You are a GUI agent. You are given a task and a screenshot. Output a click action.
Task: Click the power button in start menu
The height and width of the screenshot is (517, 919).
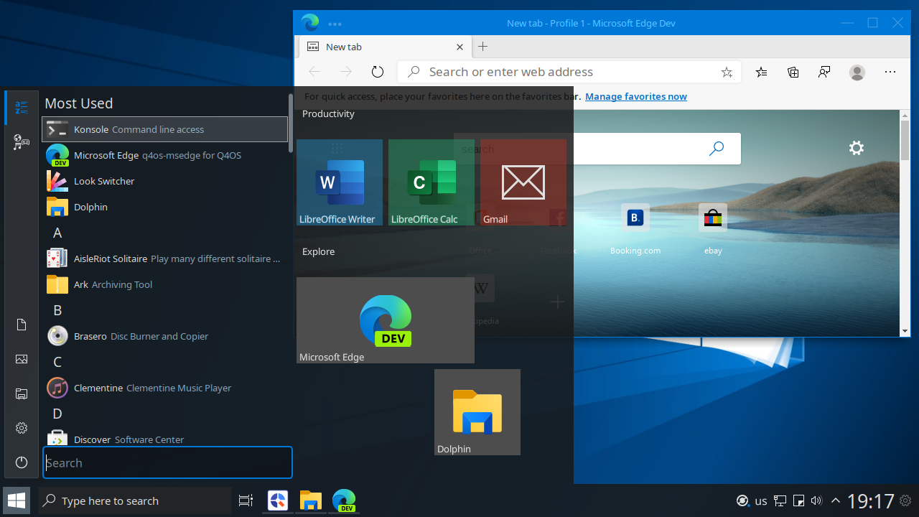pos(22,462)
